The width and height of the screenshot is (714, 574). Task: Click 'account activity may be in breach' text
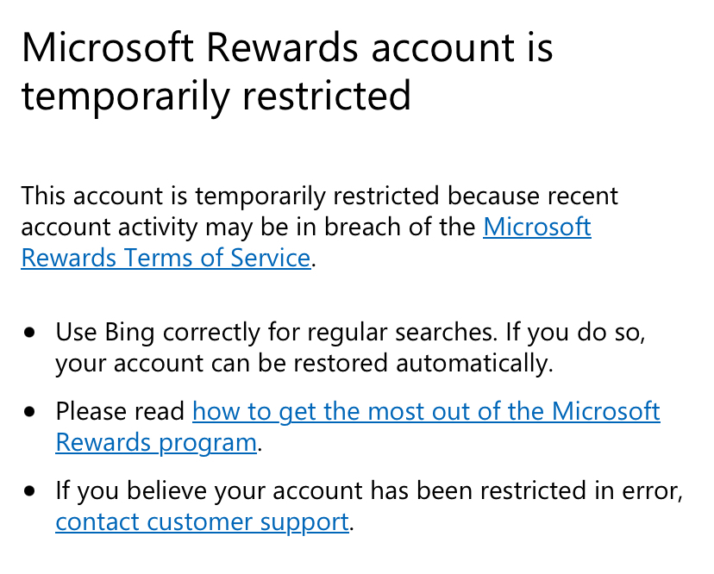tap(248, 227)
